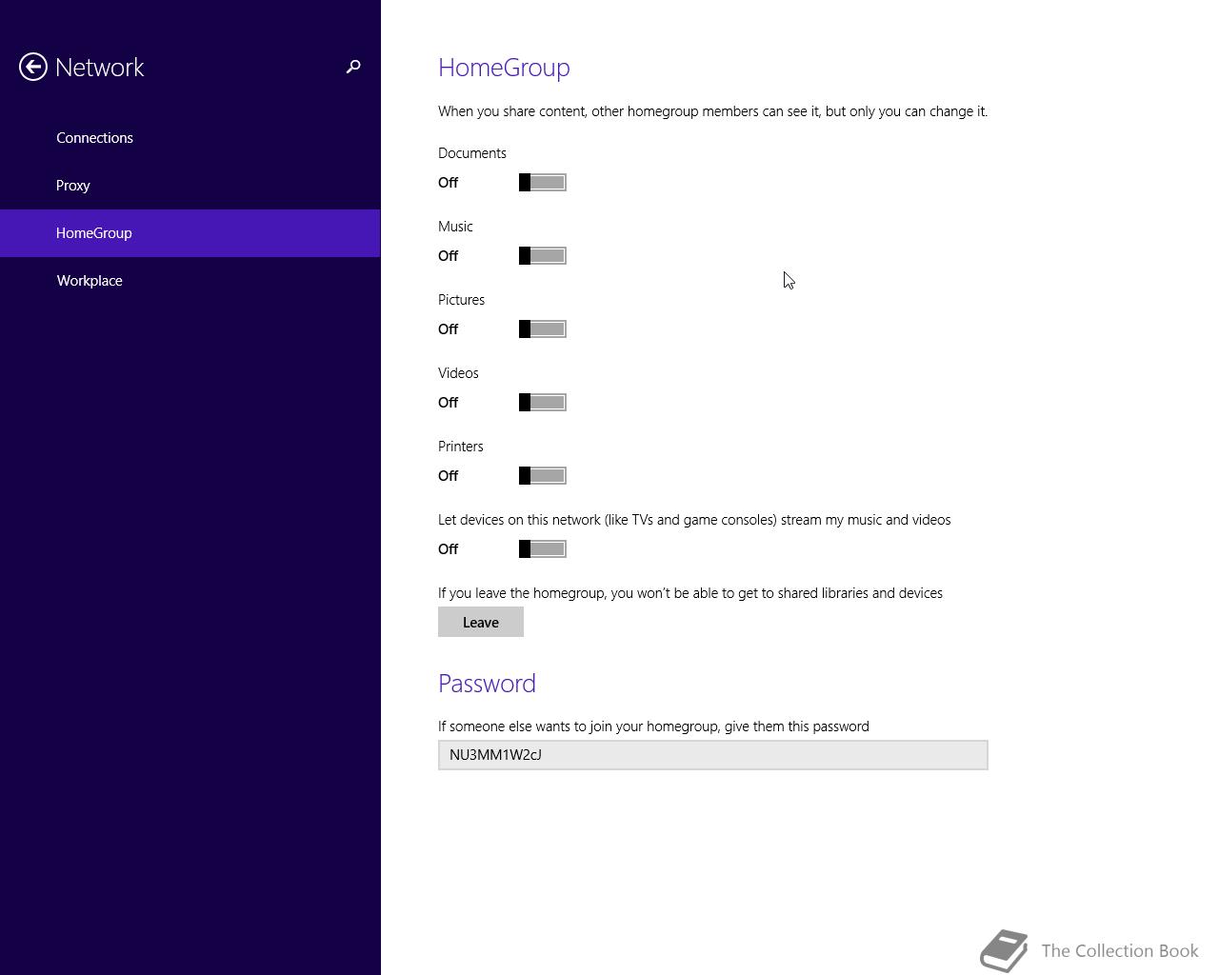Enable Printers sharing toggle

[x=543, y=476]
